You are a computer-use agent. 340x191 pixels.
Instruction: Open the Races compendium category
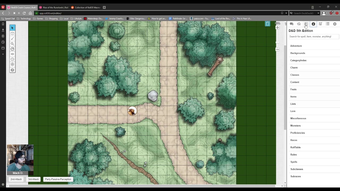294,140
